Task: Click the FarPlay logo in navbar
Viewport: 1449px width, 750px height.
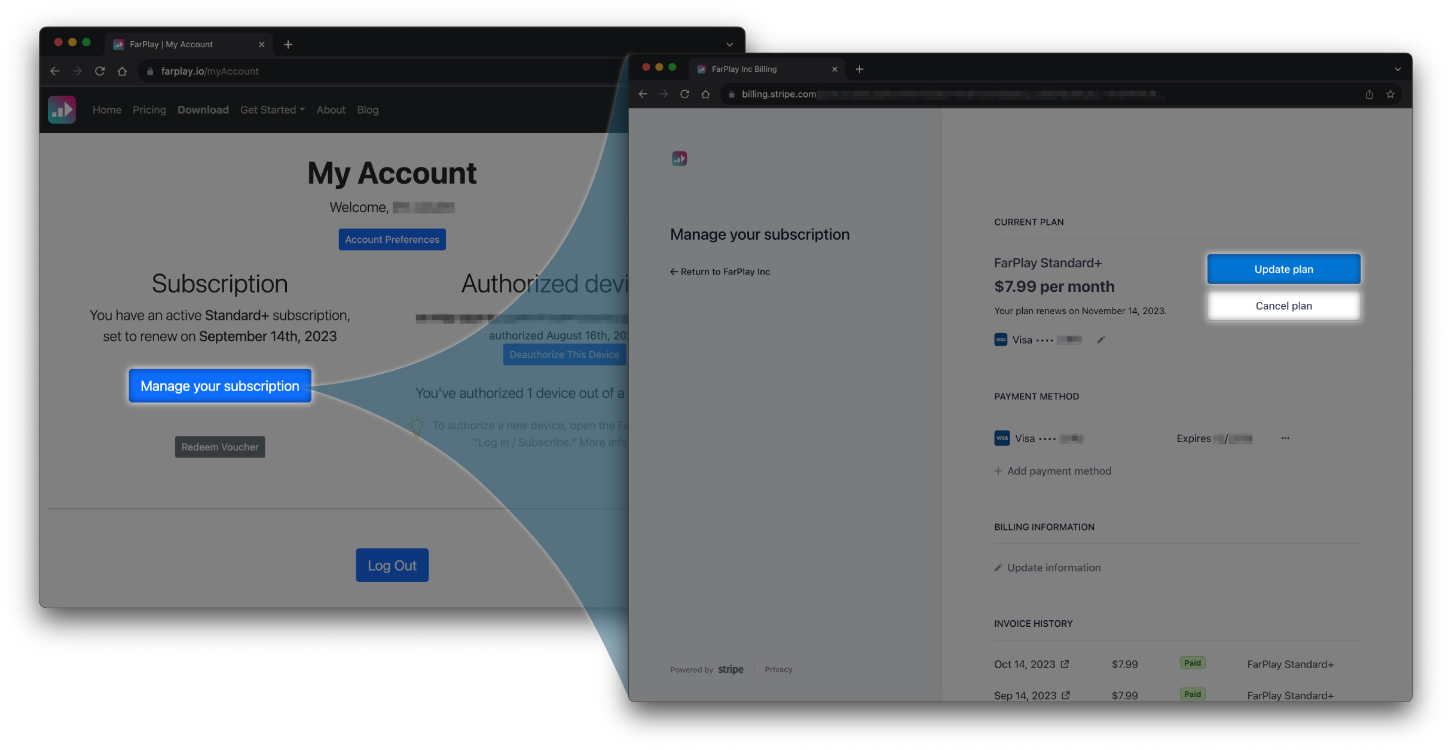Action: click(x=62, y=109)
